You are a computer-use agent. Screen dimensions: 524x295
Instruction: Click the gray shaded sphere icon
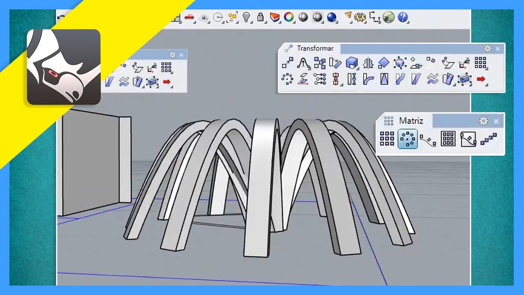[x=303, y=17]
